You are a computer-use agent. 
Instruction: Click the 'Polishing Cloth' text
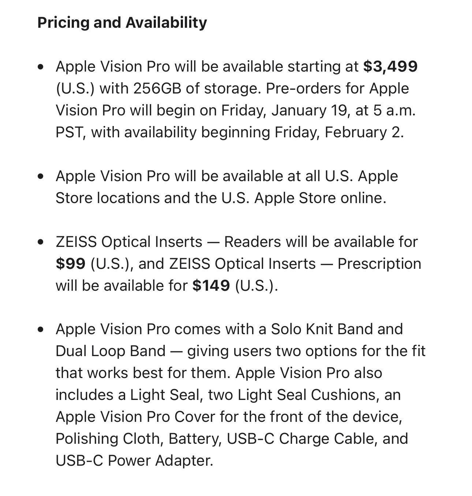(108, 439)
